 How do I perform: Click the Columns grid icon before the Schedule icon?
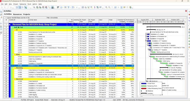pos(82,7)
